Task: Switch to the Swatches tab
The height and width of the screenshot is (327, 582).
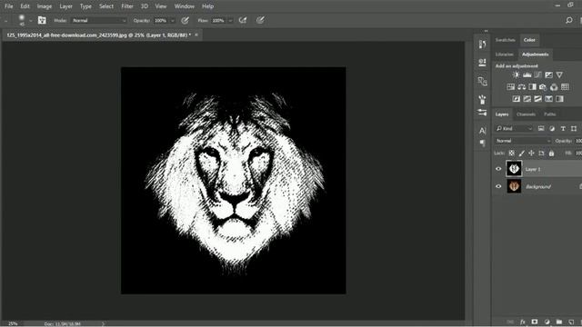Action: coord(506,40)
